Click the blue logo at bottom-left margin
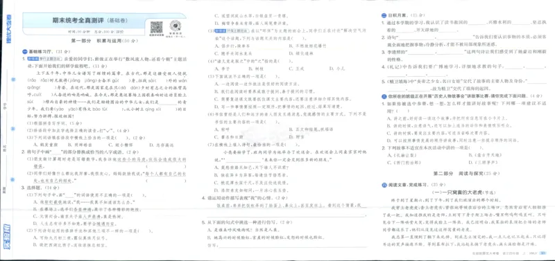The height and width of the screenshot is (261, 555). [x=6, y=237]
